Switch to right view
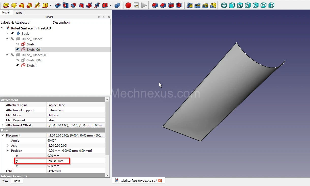Image resolution: width=310 pixels, height=186 pixels. [248, 5]
